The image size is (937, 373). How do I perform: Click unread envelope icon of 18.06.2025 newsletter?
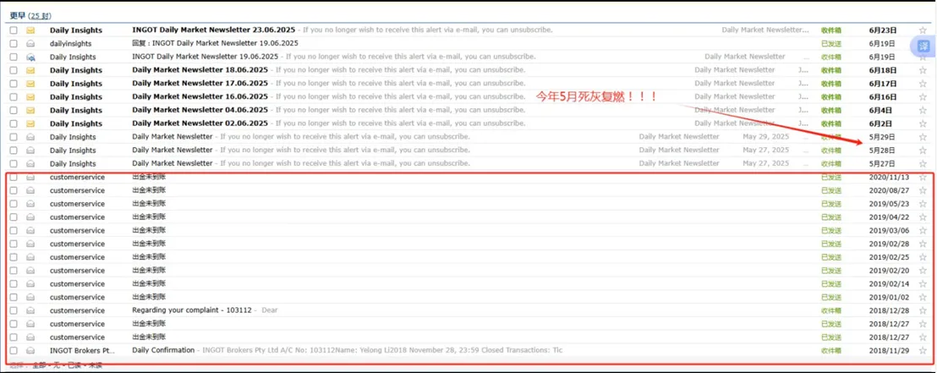click(30, 70)
